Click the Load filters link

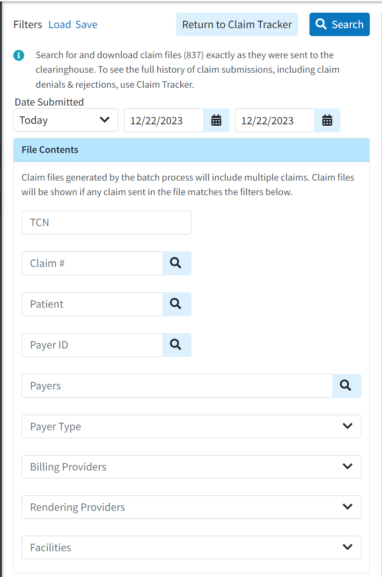pos(57,24)
